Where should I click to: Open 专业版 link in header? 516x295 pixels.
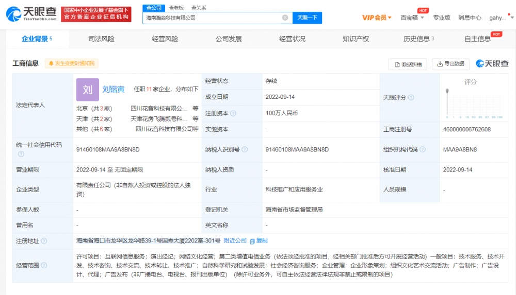pyautogui.click(x=441, y=18)
